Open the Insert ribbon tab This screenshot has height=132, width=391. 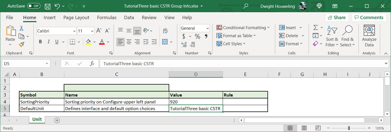50,17
